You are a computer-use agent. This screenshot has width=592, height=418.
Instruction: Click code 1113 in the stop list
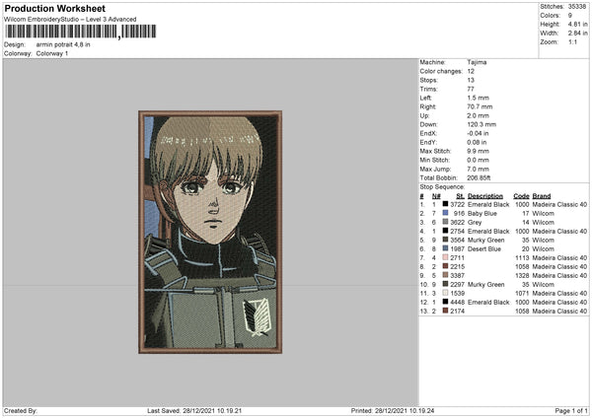click(x=522, y=258)
